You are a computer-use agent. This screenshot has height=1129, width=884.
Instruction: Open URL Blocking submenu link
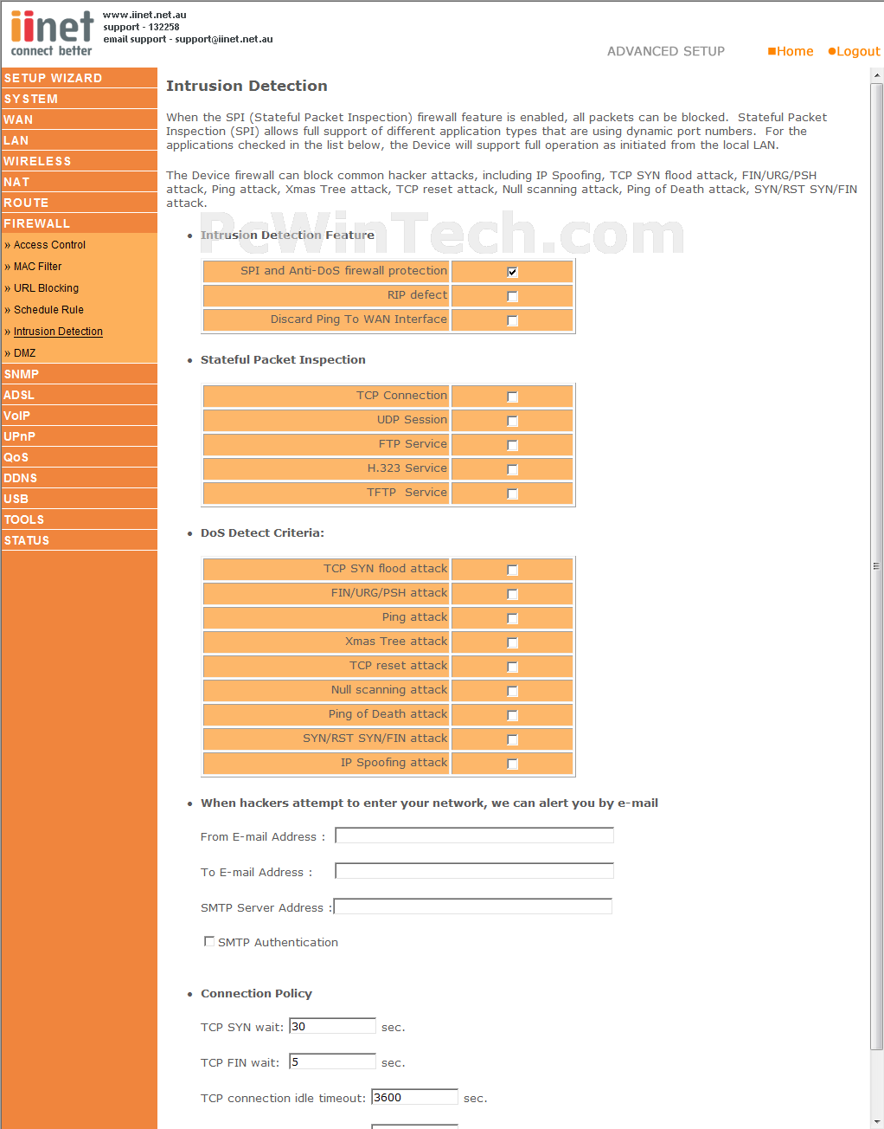pos(46,288)
